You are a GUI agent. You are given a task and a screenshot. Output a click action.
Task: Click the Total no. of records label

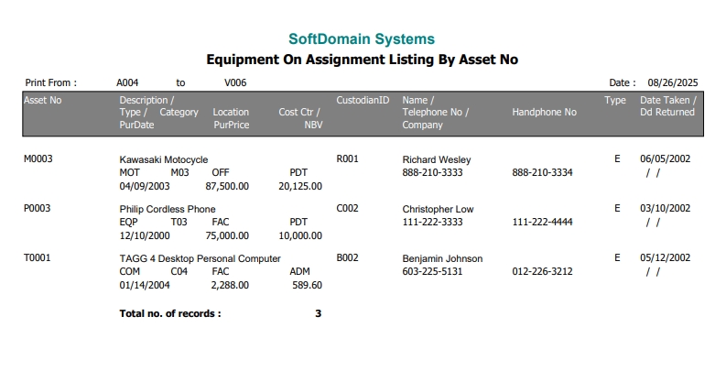[x=170, y=313]
